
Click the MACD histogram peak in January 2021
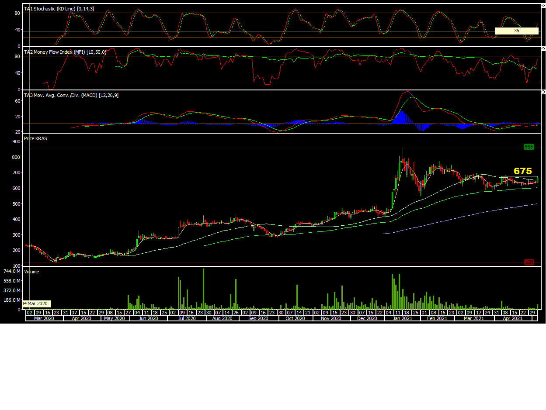point(402,117)
